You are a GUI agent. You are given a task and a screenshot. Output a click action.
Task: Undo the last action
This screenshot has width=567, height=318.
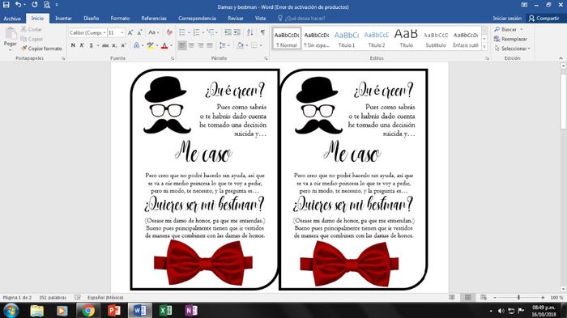tap(18, 5)
